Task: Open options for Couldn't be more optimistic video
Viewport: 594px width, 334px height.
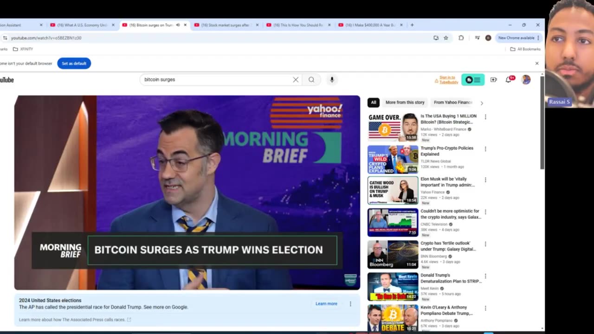Action: [x=485, y=212]
